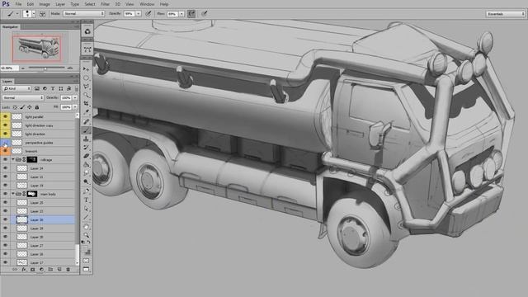Image resolution: width=528 pixels, height=297 pixels.
Task: Toggle lock all padlock icon
Action: [x=37, y=107]
